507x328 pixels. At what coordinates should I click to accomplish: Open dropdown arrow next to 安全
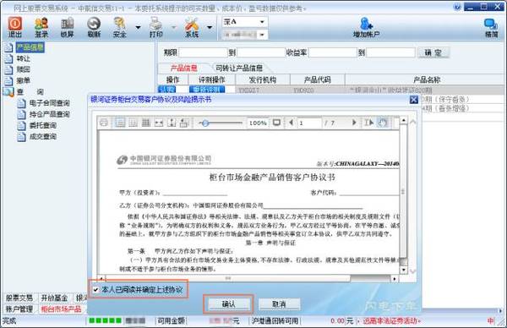coord(138,28)
